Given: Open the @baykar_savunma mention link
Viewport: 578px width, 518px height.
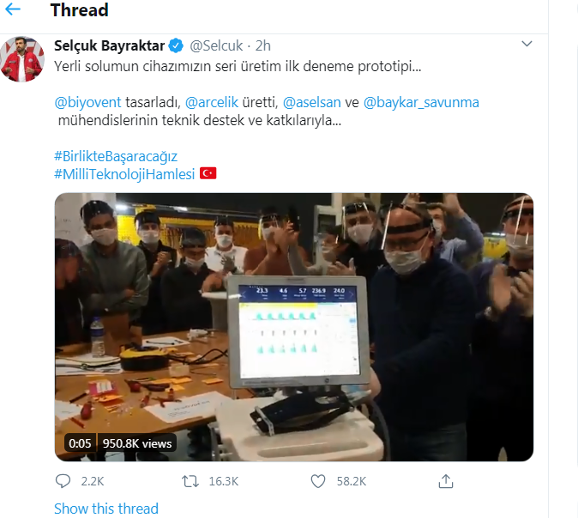Looking at the screenshot, I should [421, 102].
